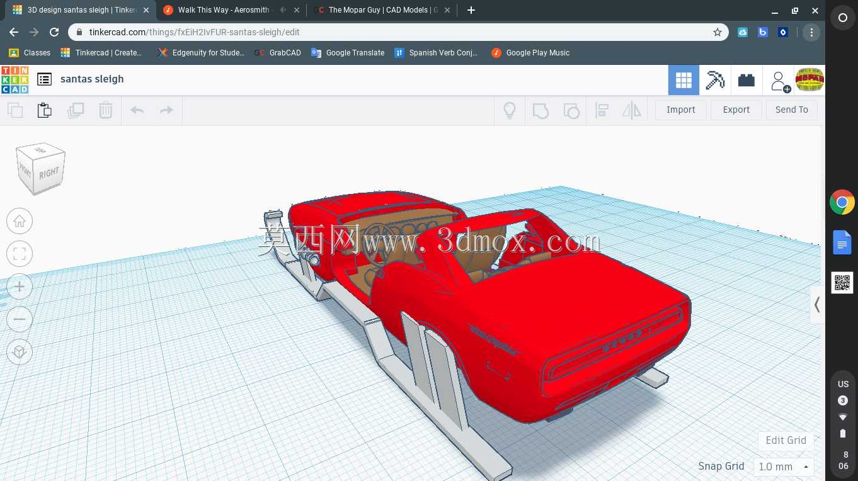Open the Tinkercad | Create bookmark

101,53
